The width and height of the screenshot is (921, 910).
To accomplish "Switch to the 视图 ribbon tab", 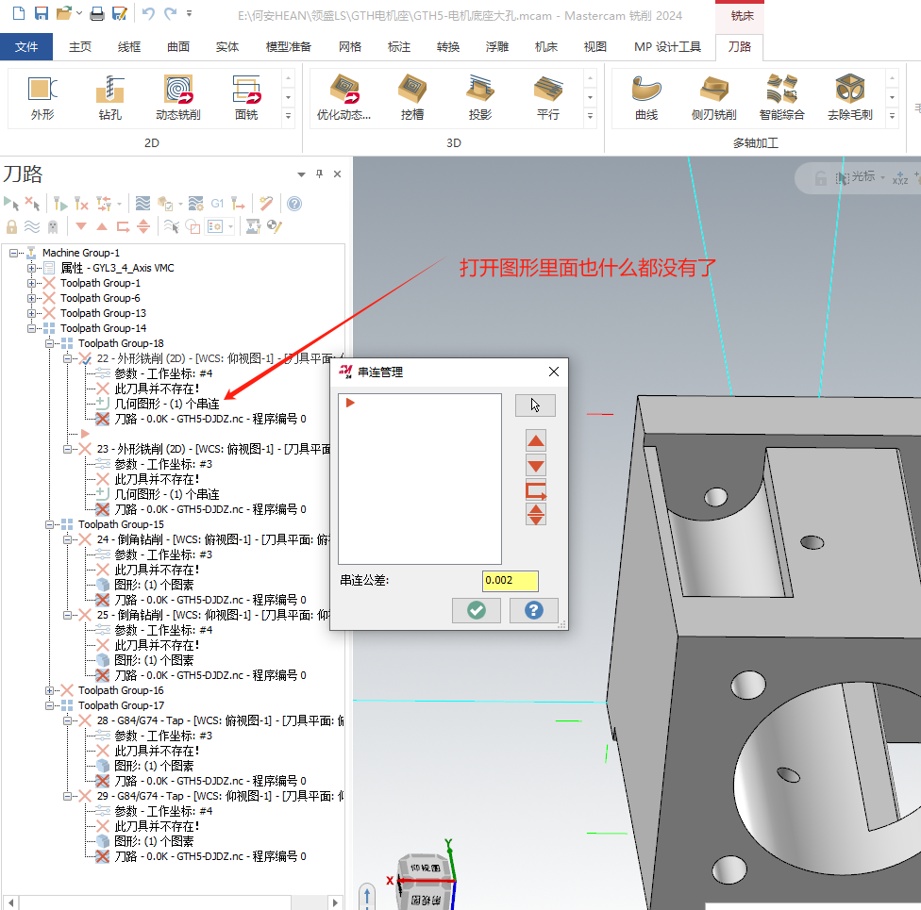I will (595, 47).
